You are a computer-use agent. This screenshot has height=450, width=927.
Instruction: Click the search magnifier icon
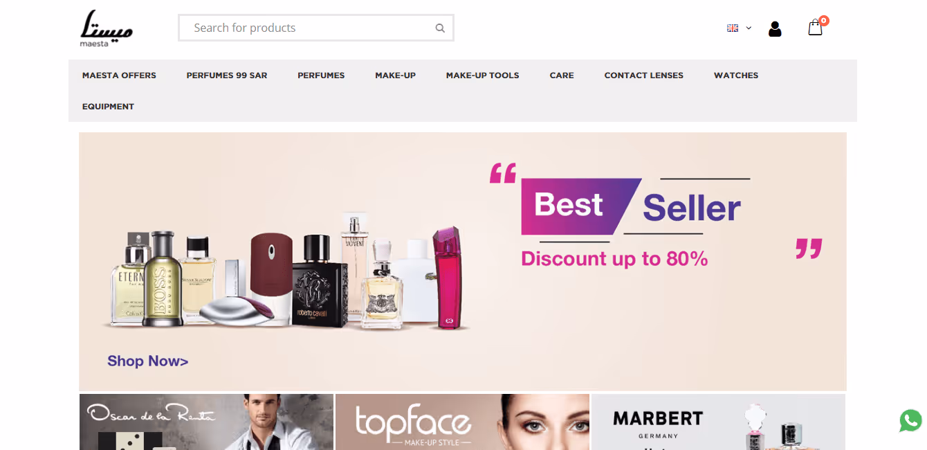point(439,28)
